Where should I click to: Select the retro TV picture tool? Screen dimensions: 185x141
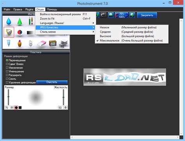(x=53, y=43)
